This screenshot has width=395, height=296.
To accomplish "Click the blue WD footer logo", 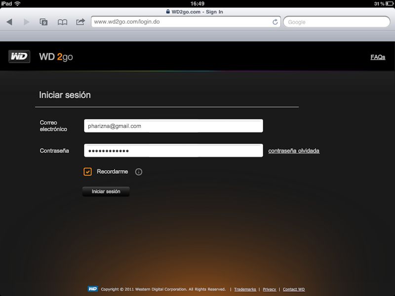I will 93,289.
